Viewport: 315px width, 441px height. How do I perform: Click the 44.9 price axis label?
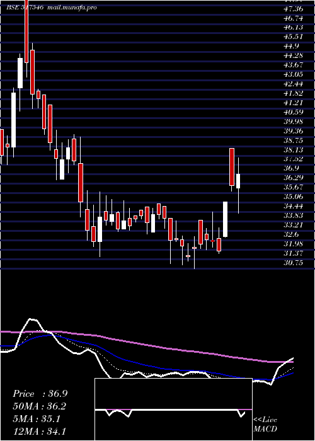(x=292, y=47)
